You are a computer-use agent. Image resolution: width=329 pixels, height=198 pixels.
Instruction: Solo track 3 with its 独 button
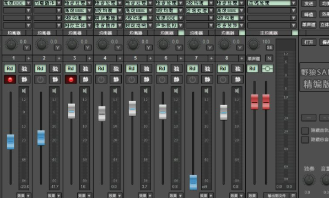click(x=85, y=68)
